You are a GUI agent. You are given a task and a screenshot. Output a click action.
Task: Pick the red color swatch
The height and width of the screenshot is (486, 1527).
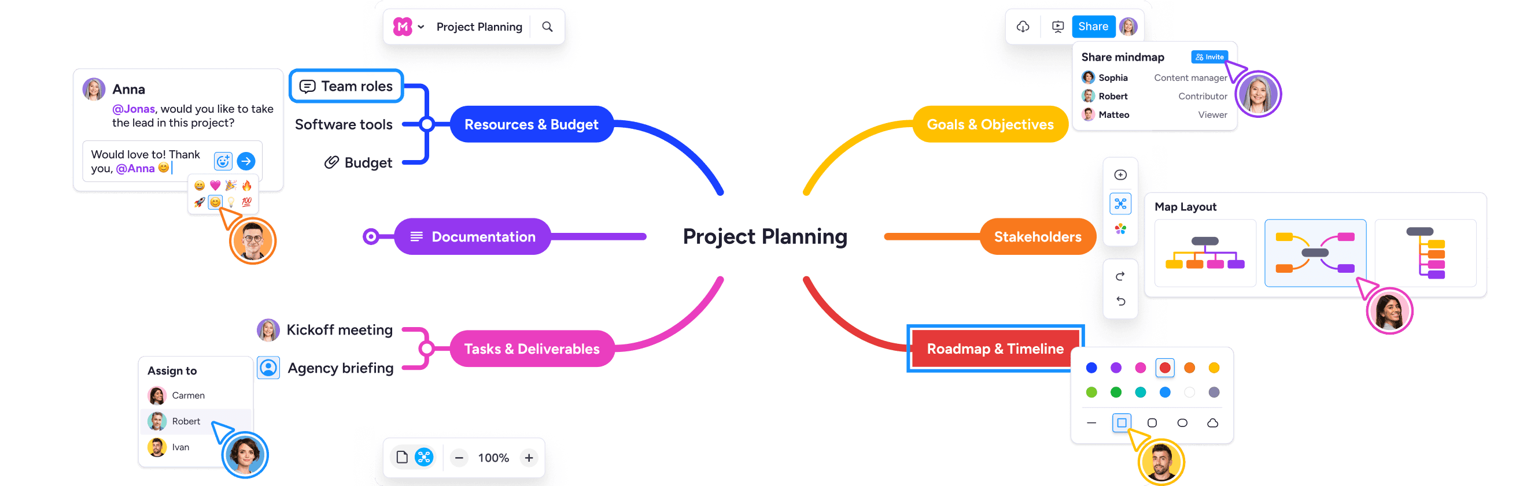(x=1165, y=368)
